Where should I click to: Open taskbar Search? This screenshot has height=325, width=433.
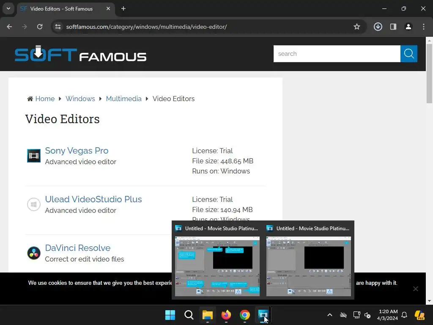point(189,315)
